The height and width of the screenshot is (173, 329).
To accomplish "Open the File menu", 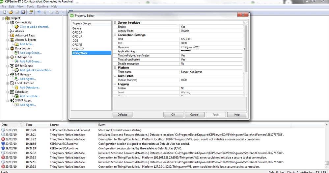I will tap(4, 7).
